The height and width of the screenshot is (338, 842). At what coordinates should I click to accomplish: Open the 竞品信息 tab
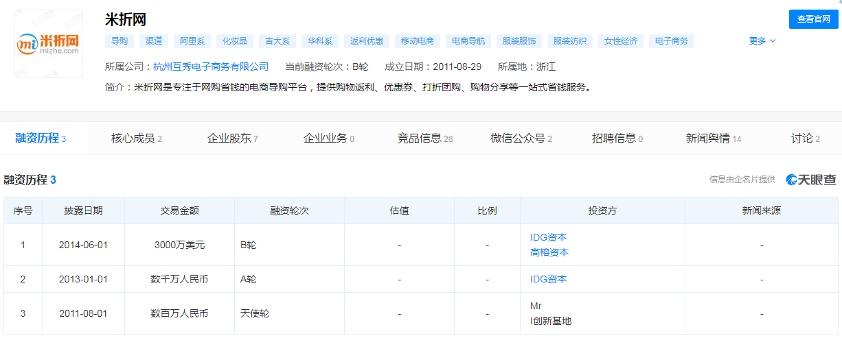click(424, 138)
